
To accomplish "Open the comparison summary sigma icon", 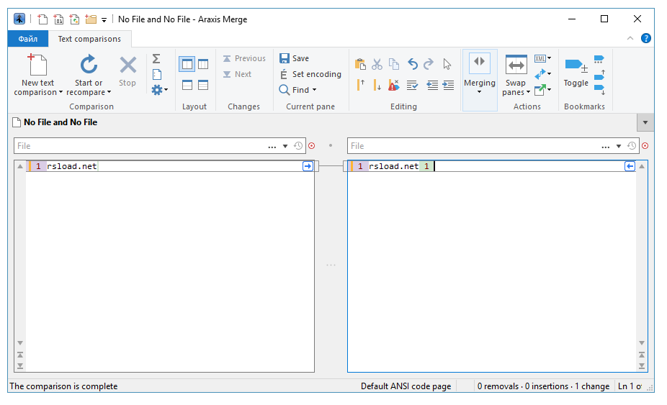I will point(156,59).
